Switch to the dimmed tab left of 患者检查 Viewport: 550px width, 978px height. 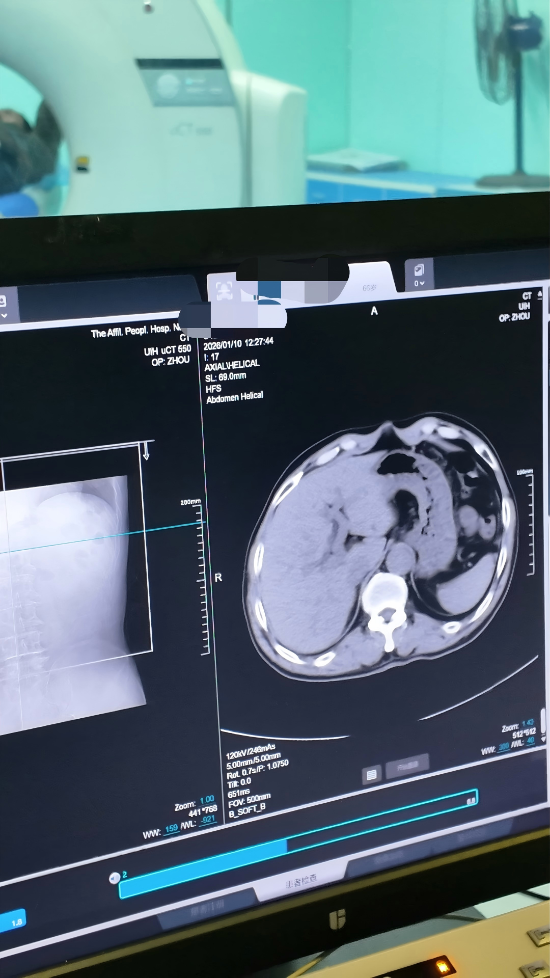207,907
